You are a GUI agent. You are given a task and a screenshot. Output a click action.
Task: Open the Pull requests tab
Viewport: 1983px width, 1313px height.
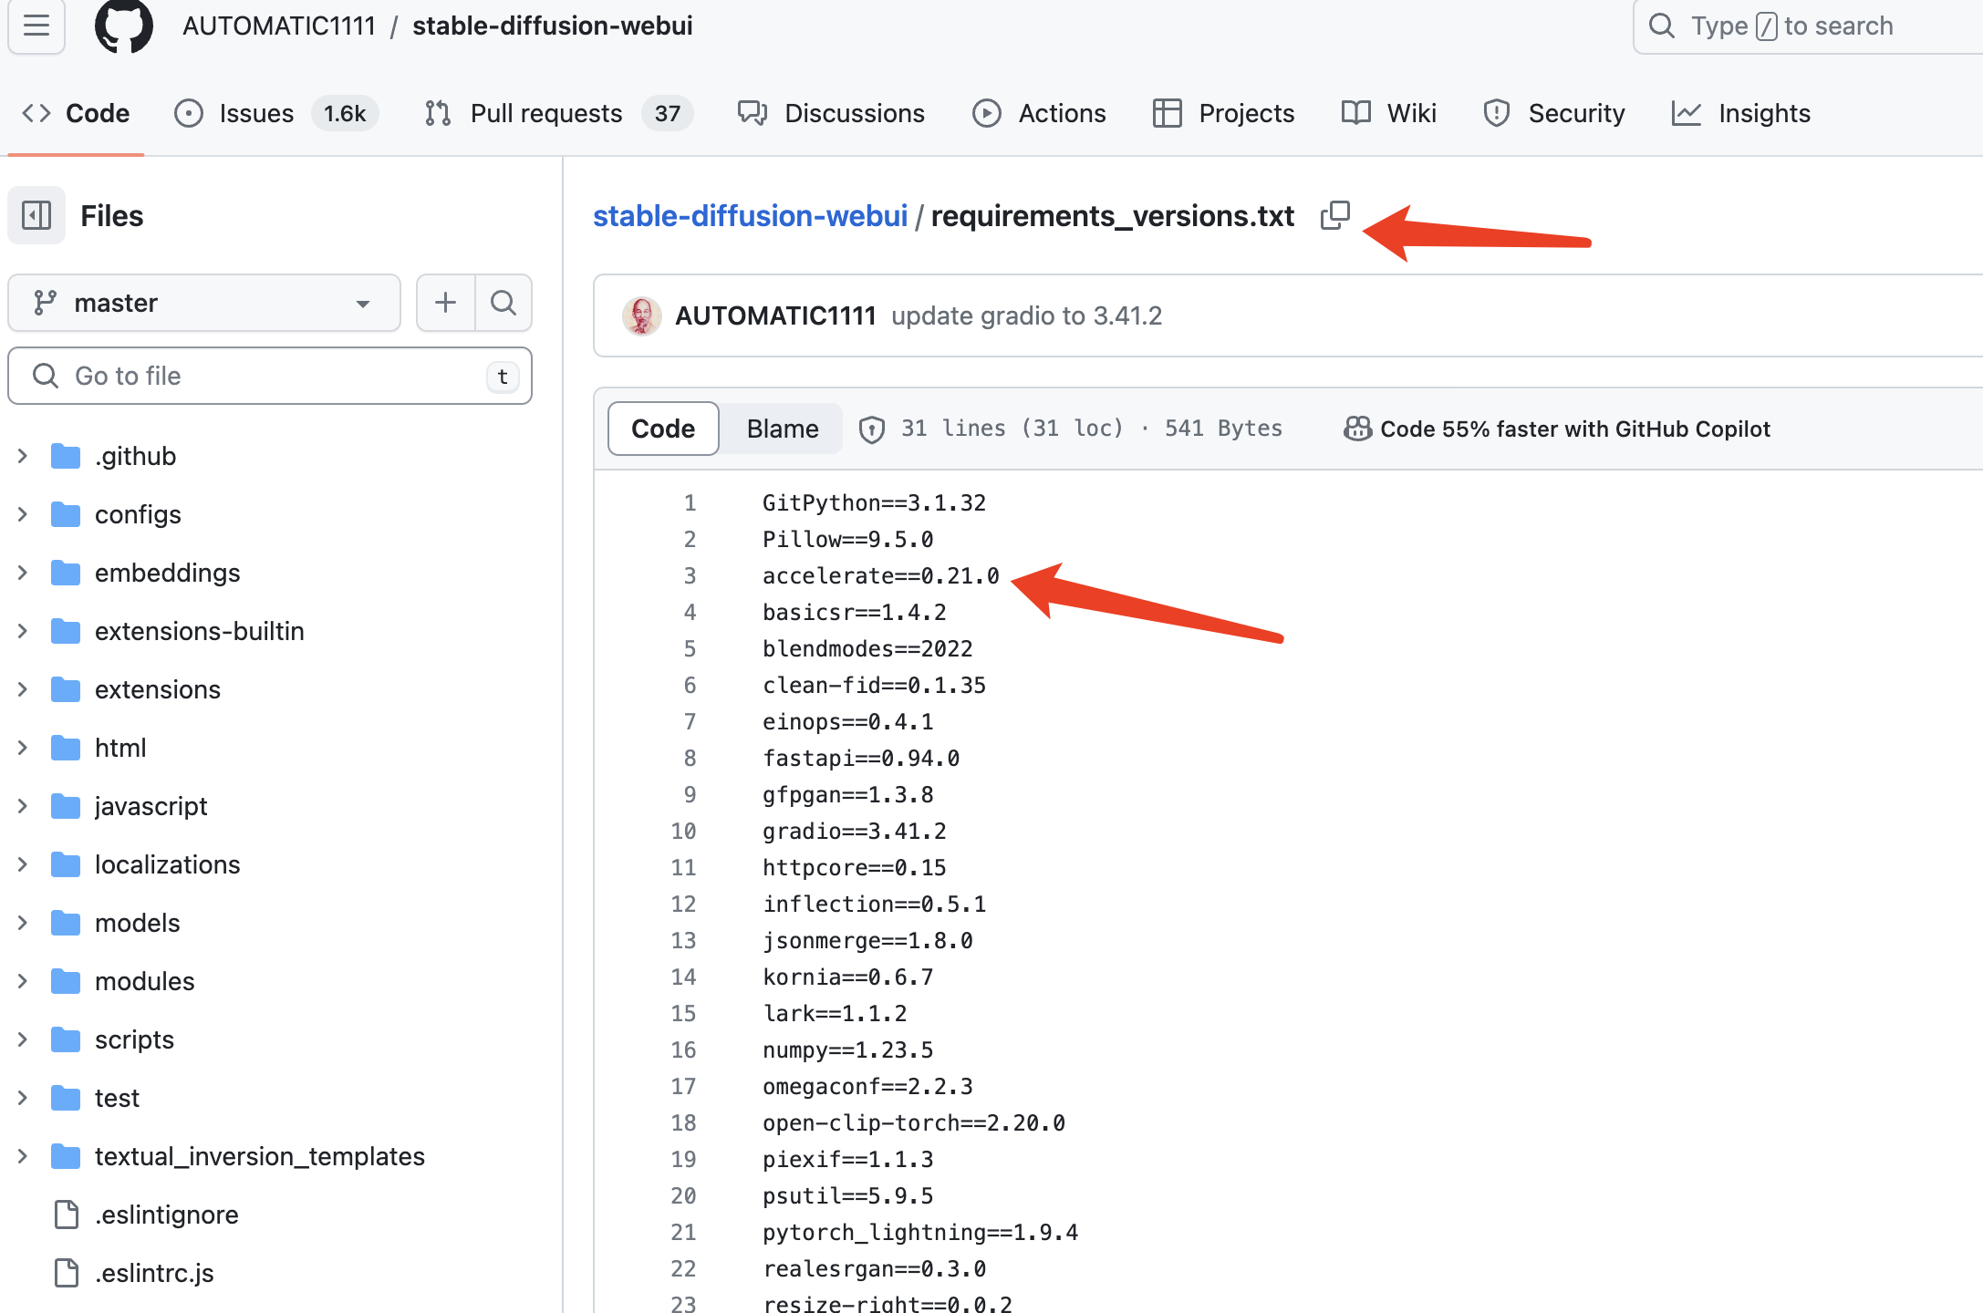pyautogui.click(x=545, y=113)
